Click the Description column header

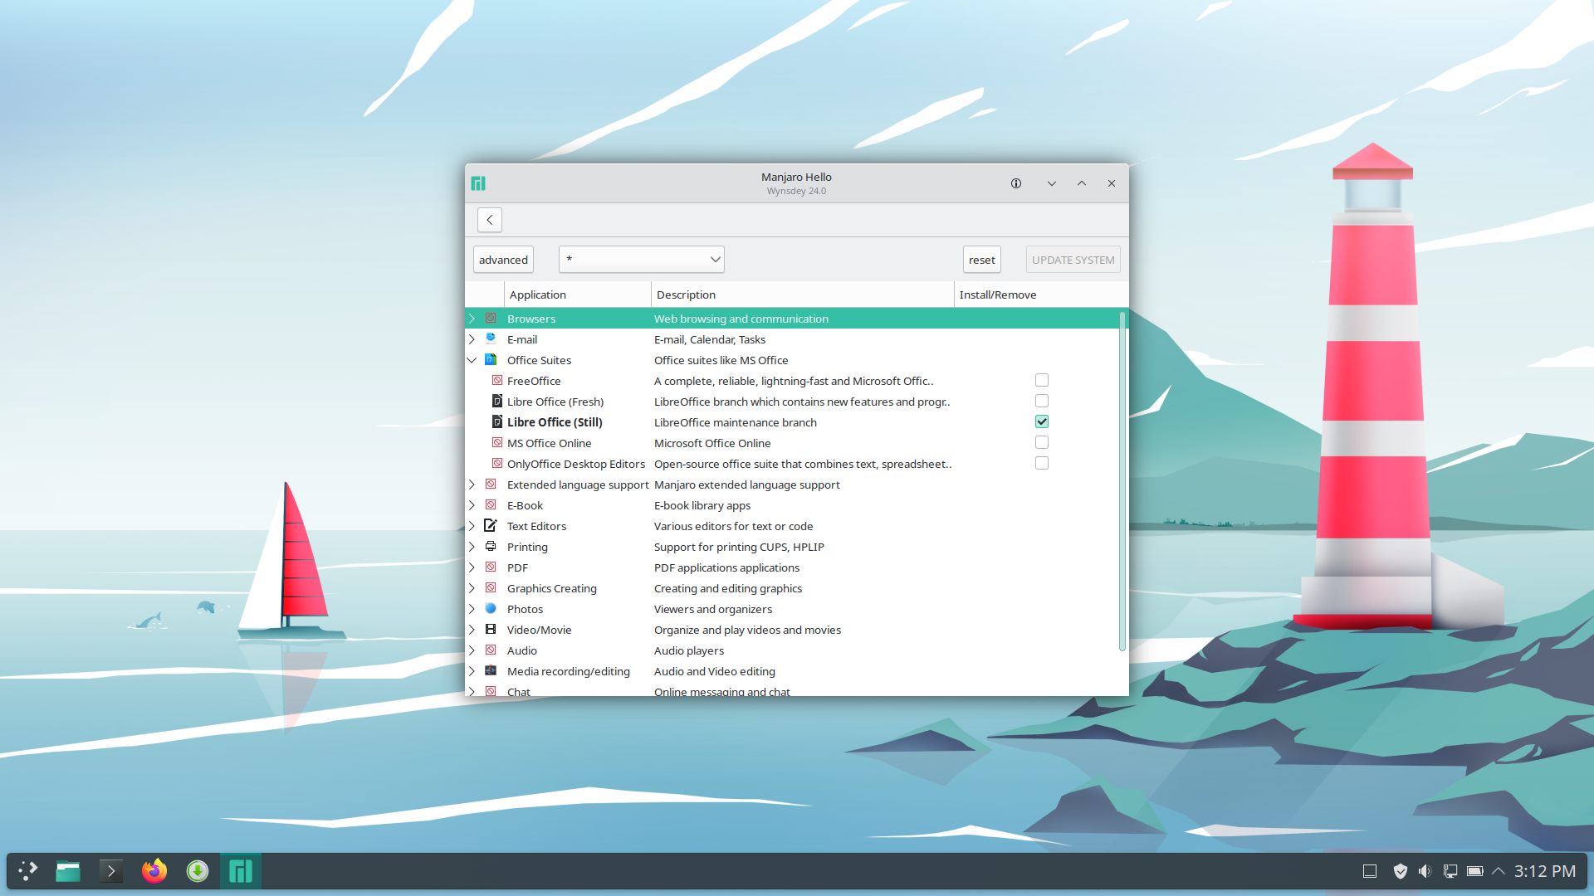point(803,295)
